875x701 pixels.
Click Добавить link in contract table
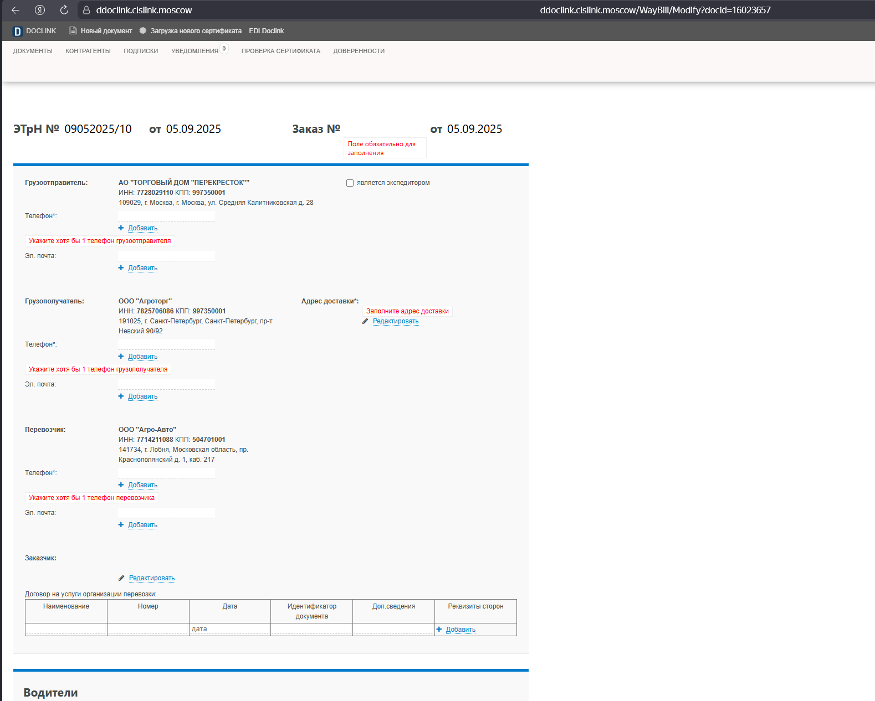[x=461, y=630]
